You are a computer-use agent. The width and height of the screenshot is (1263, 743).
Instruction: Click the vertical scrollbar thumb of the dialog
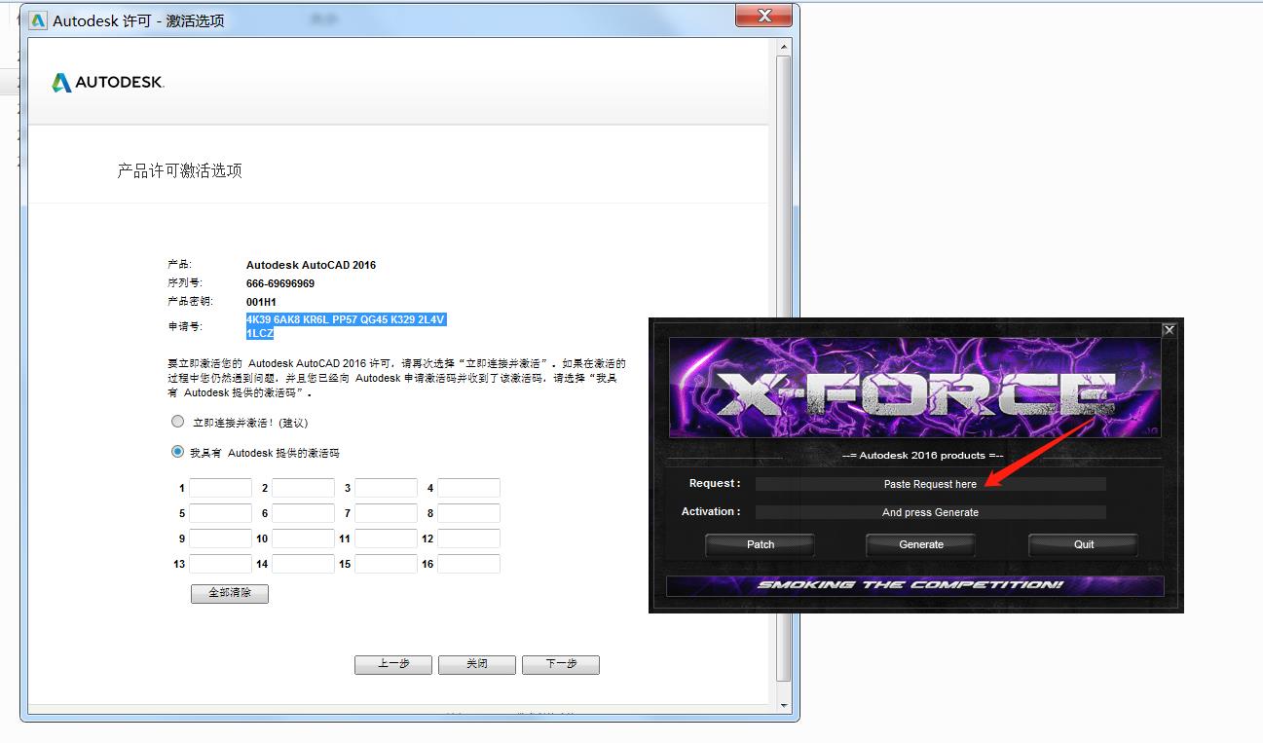pyautogui.click(x=784, y=370)
